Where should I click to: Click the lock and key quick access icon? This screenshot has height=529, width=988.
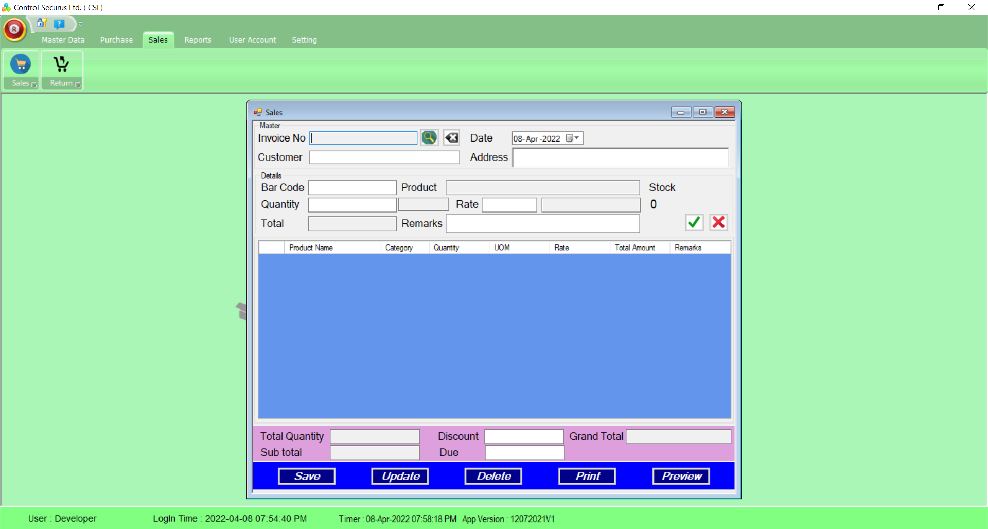[x=42, y=23]
